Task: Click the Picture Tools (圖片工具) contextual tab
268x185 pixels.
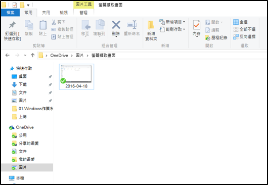Action: click(83, 5)
